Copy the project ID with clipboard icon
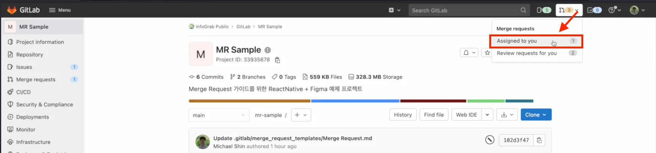 tap(277, 60)
